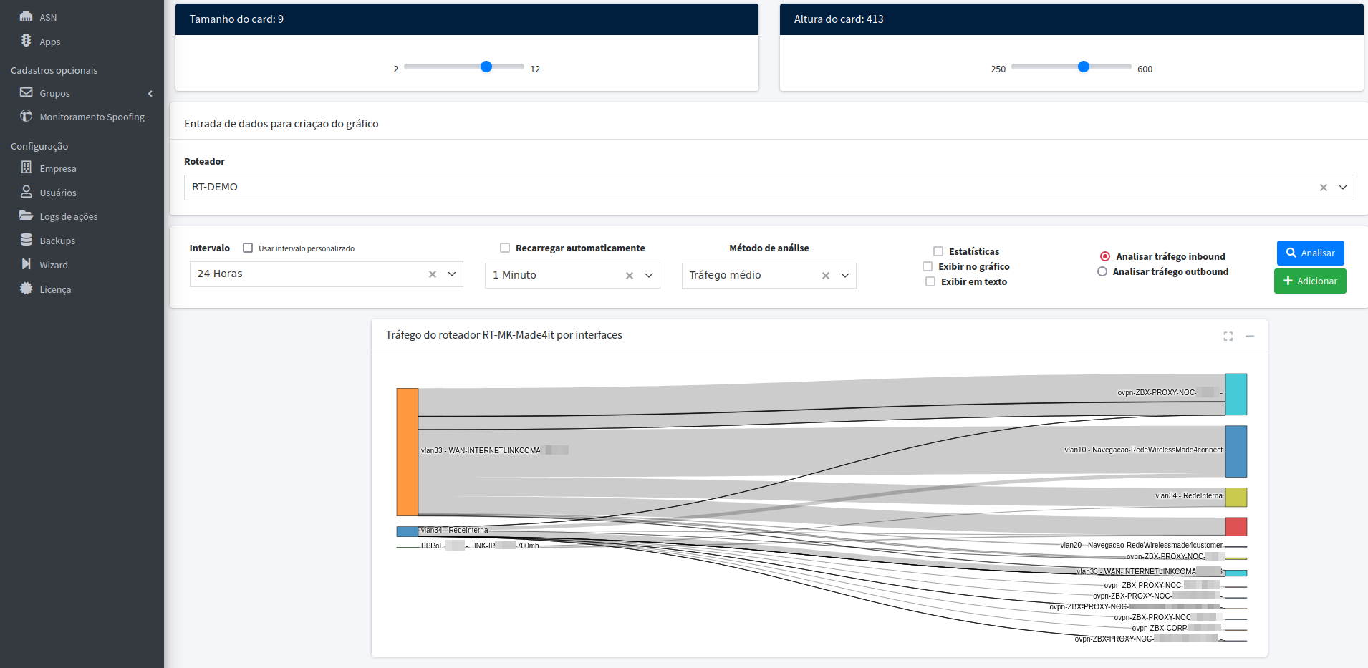Click the Empresa building icon
Image resolution: width=1368 pixels, height=668 pixels.
[27, 168]
